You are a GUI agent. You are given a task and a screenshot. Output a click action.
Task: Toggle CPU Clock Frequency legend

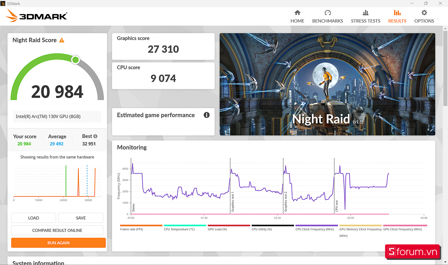tap(317, 228)
